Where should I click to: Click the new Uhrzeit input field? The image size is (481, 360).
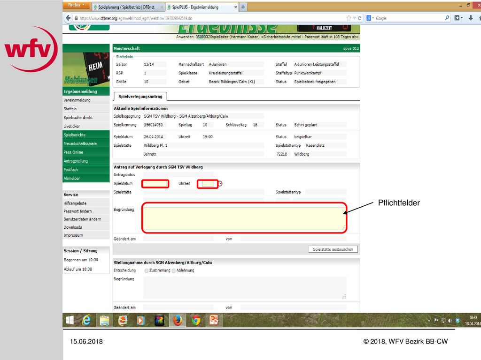pyautogui.click(x=208, y=184)
